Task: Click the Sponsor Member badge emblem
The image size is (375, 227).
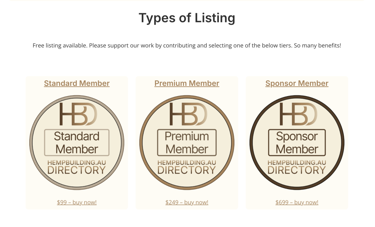Action: [x=297, y=143]
